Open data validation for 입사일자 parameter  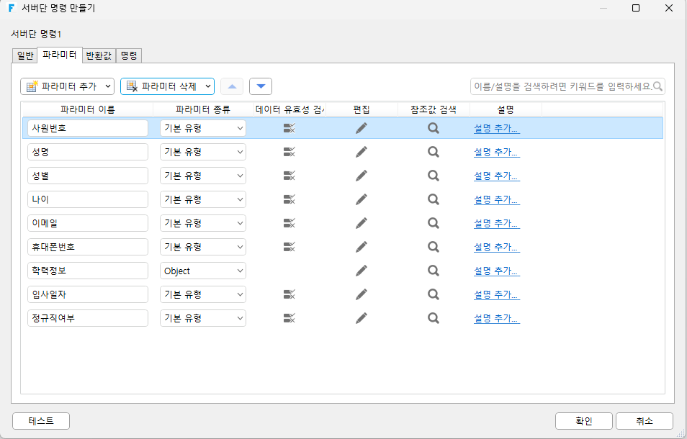coord(289,294)
